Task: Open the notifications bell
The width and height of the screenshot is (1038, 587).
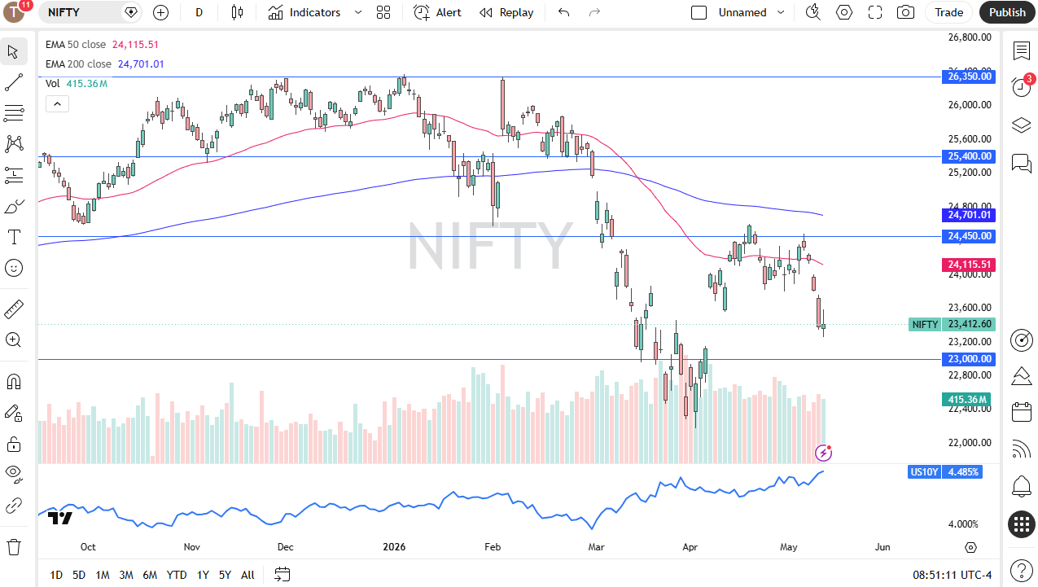Action: [1021, 487]
